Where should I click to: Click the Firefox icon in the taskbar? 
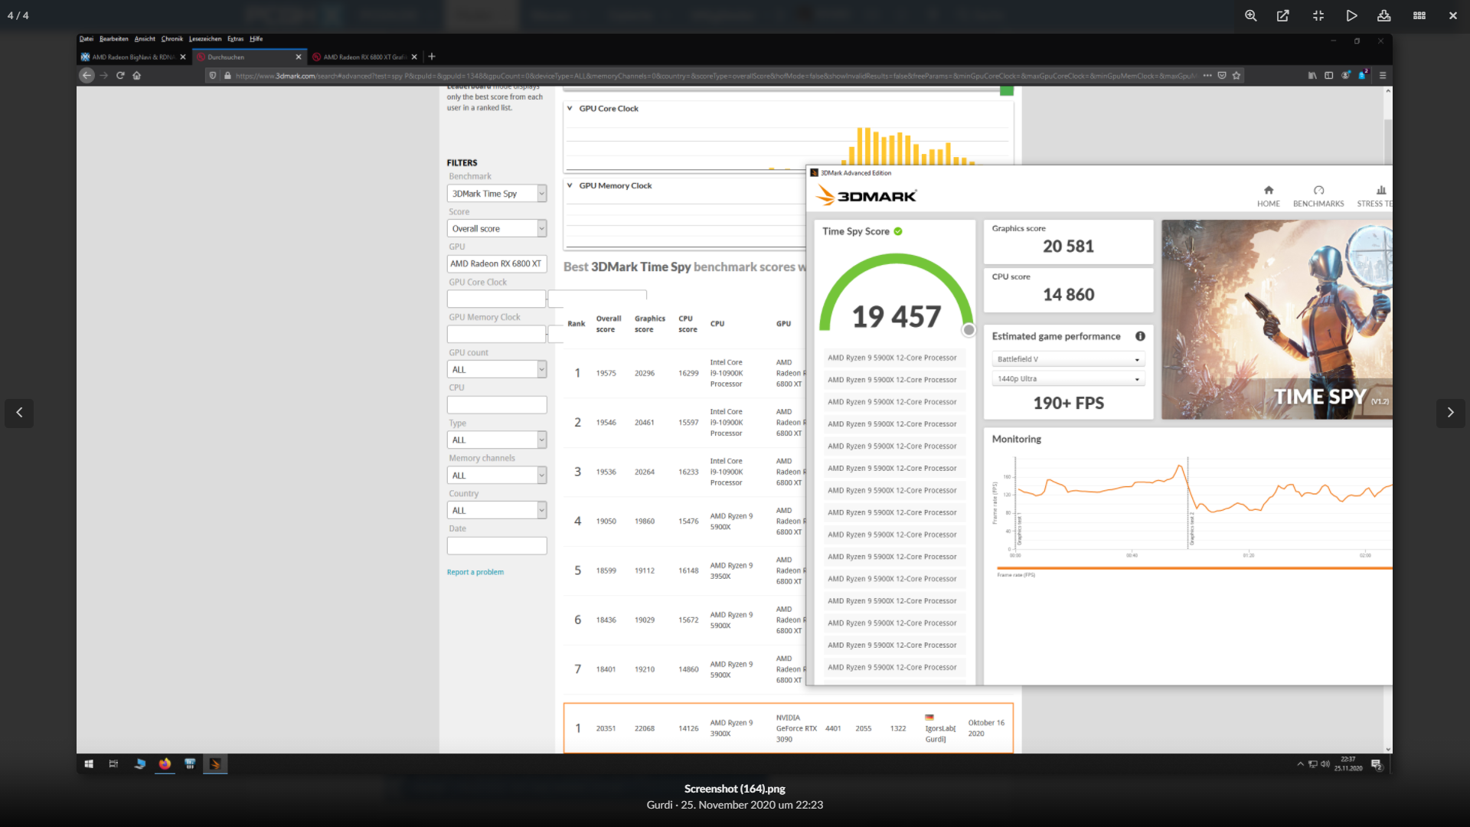click(x=165, y=763)
